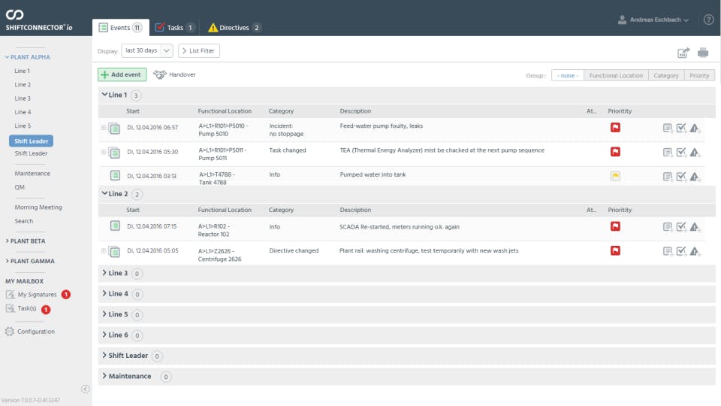Image resolution: width=721 pixels, height=406 pixels.
Task: Click the export to XLS icon
Action: (x=683, y=53)
